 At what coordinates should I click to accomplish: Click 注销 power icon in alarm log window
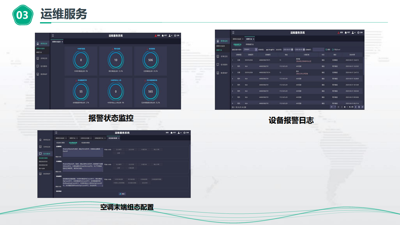(358, 32)
